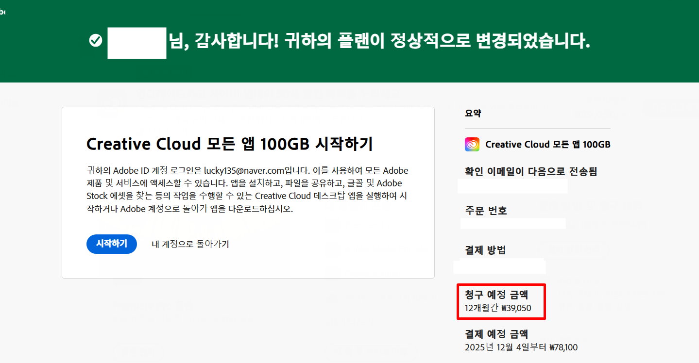The height and width of the screenshot is (363, 699).
Task: Click the 결제 예정 금액 label
Action: [496, 334]
